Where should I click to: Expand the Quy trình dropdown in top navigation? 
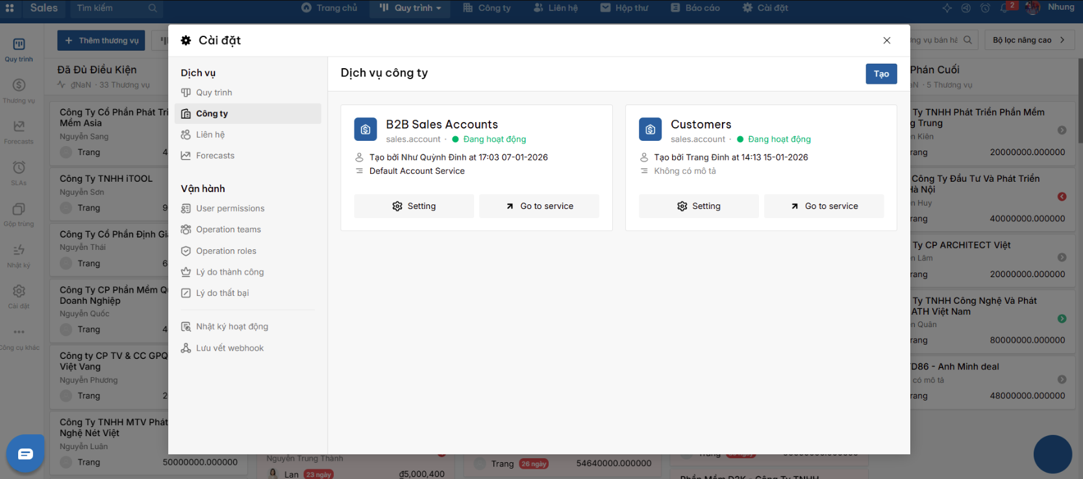pyautogui.click(x=410, y=8)
